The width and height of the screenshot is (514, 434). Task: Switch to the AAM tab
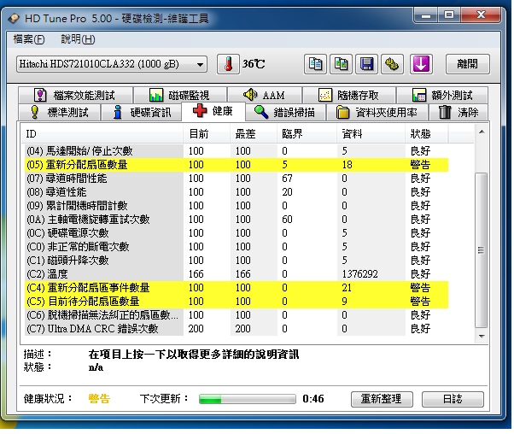[x=265, y=95]
